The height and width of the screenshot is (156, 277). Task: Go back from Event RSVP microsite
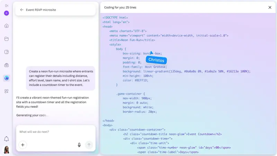[x=22, y=10]
